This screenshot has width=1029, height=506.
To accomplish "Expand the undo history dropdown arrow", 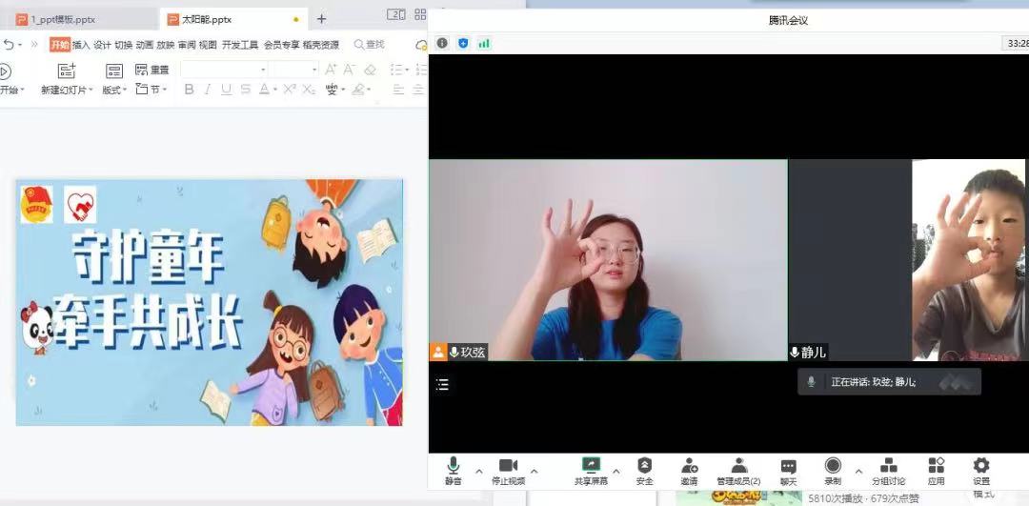I will [20, 45].
